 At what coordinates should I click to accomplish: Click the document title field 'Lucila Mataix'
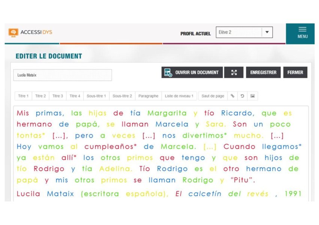click(62, 75)
